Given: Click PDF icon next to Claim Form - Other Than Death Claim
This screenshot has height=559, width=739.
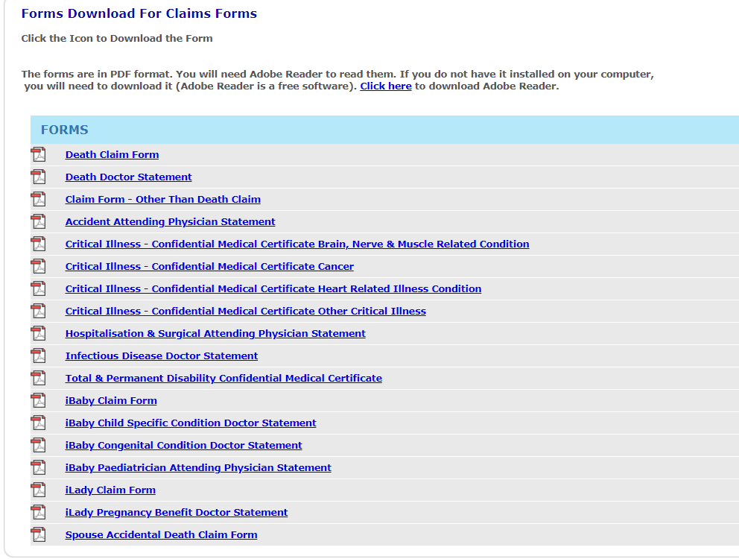Looking at the screenshot, I should (39, 199).
